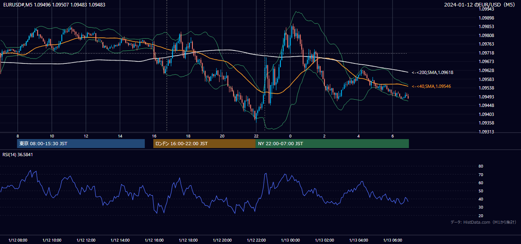Click price level 1.09628 on the axis

tap(487, 70)
